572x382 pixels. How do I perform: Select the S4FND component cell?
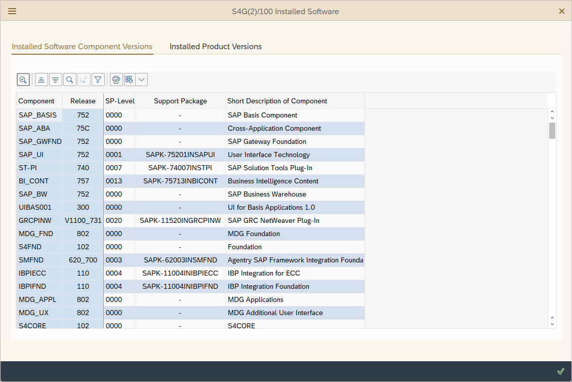(x=39, y=247)
